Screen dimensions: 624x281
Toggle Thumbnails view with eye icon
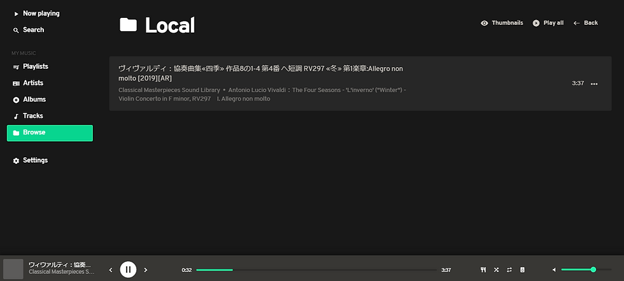502,23
